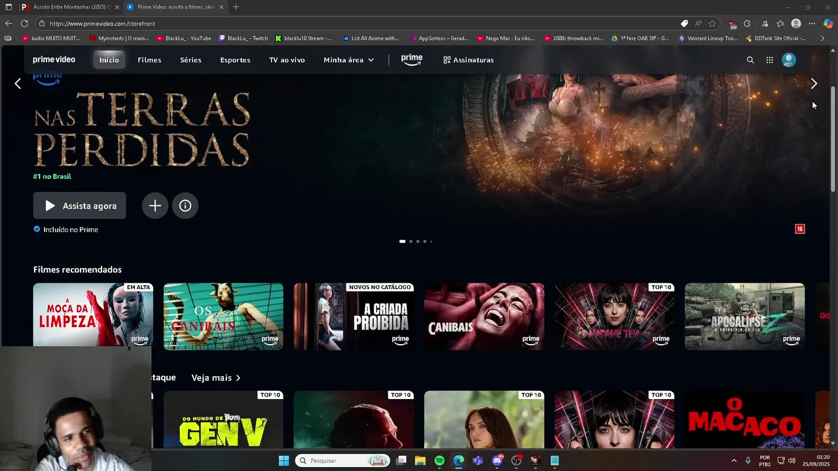The width and height of the screenshot is (838, 471).
Task: Open Edge browser profile icon
Action: coord(796,24)
